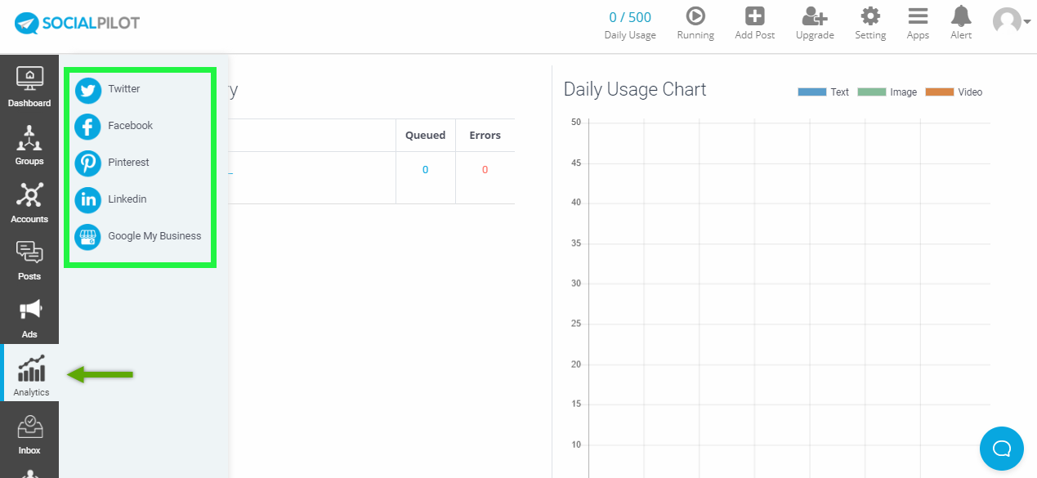Open Facebook analytics from the menu
This screenshot has height=478, width=1037.
131,126
